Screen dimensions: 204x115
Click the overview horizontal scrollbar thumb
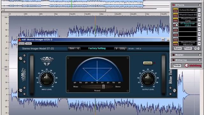(55, 10)
